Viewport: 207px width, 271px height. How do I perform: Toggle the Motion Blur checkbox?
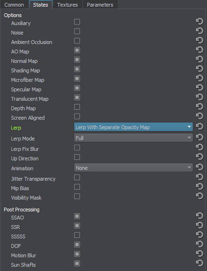[x=77, y=254]
